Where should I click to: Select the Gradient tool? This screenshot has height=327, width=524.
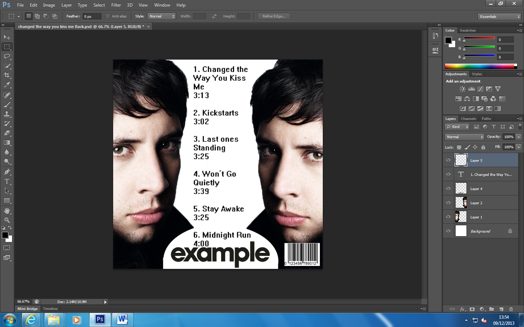[7, 142]
